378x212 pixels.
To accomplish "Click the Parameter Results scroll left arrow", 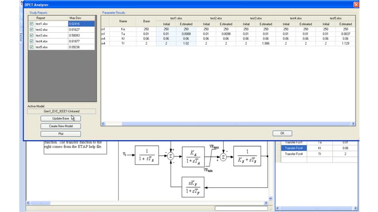I will [103, 124].
